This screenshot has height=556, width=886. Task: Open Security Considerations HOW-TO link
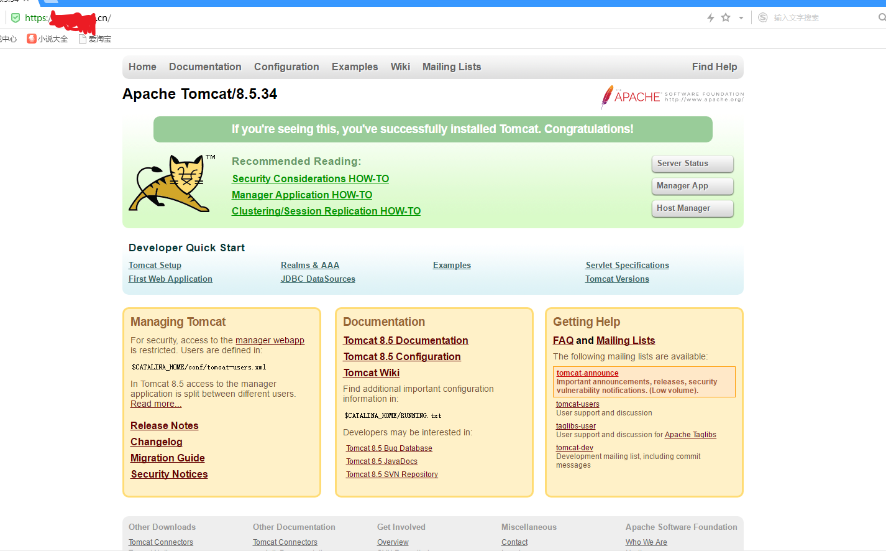[310, 178]
